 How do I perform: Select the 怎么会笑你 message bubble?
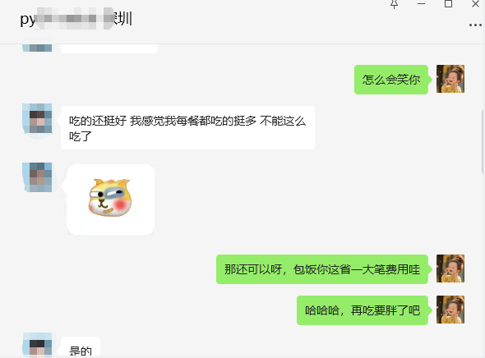[391, 80]
